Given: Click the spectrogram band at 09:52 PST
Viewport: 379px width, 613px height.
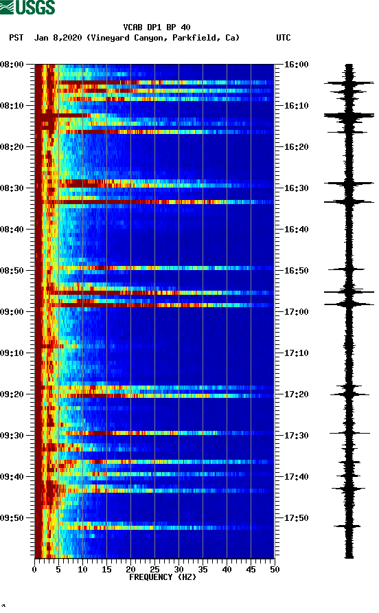Looking at the screenshot, I should click(x=154, y=528).
